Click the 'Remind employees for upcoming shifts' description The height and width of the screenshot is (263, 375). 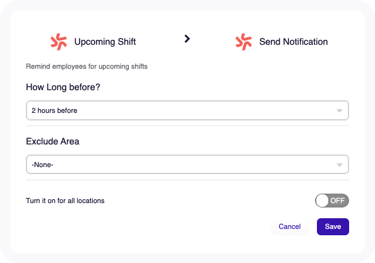(x=86, y=66)
